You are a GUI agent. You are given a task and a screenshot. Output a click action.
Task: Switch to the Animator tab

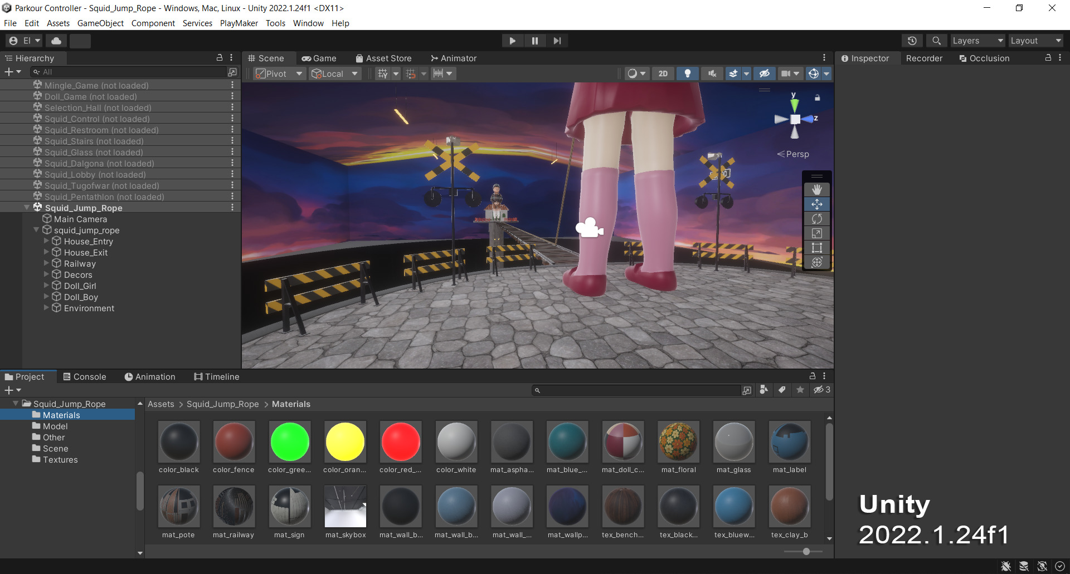pyautogui.click(x=454, y=58)
